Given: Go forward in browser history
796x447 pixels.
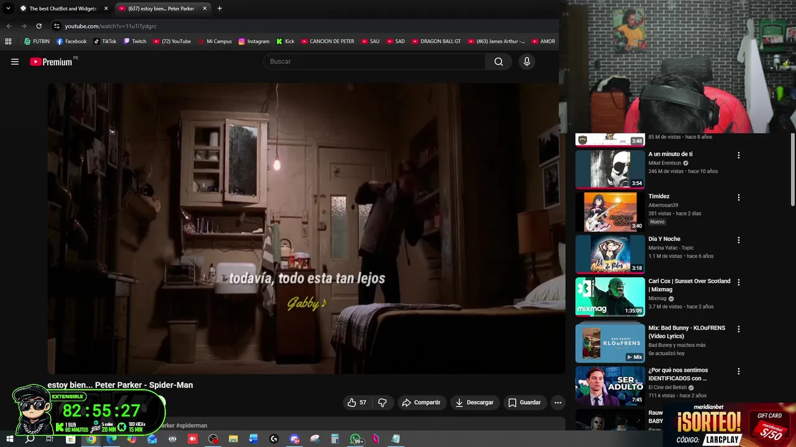Looking at the screenshot, I should point(24,26).
